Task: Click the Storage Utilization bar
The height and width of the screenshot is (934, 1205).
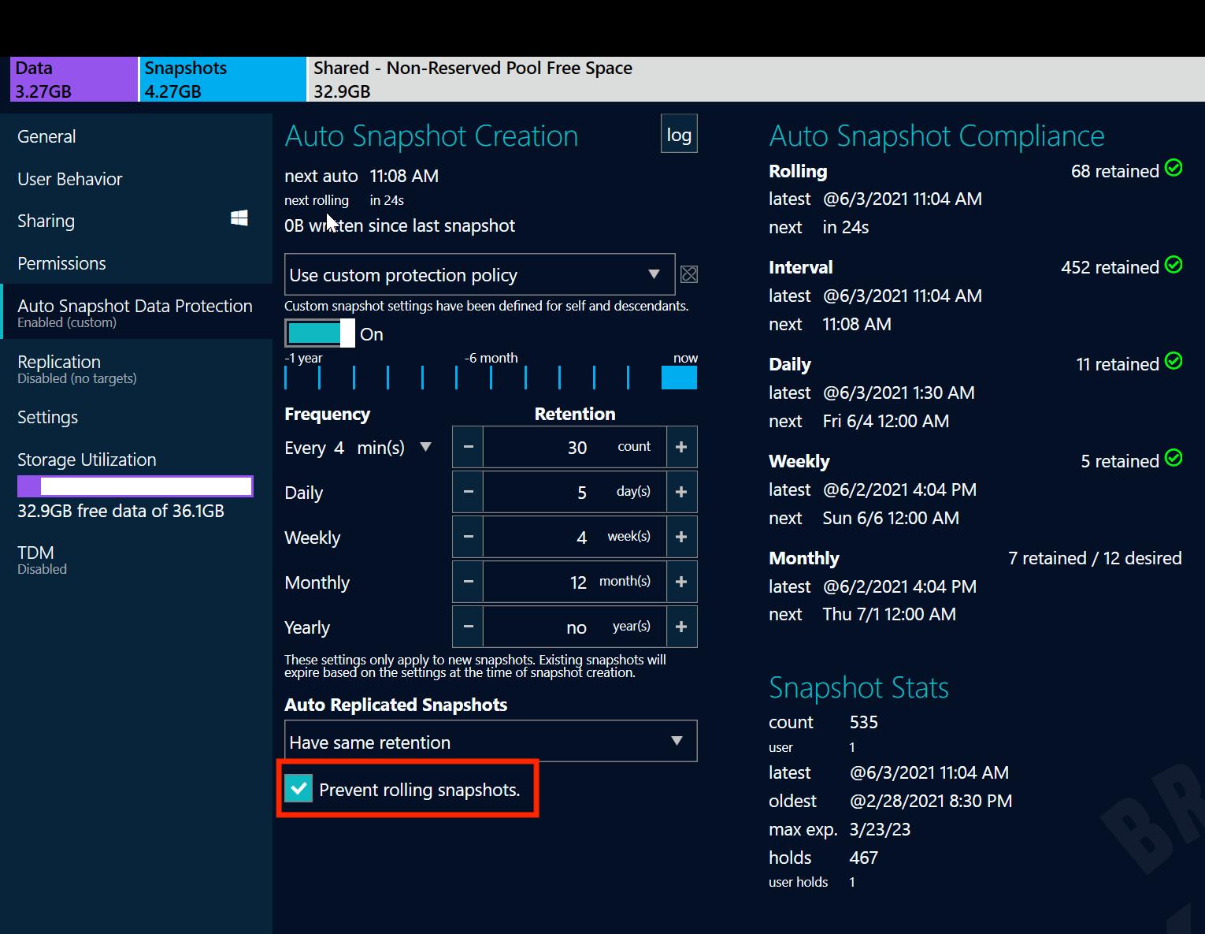Action: tap(135, 486)
